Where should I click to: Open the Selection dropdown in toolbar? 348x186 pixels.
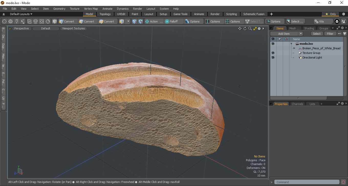click(x=295, y=21)
